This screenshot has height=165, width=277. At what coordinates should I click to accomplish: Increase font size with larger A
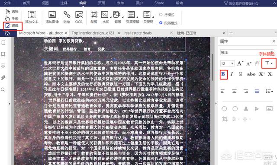coord(240,63)
